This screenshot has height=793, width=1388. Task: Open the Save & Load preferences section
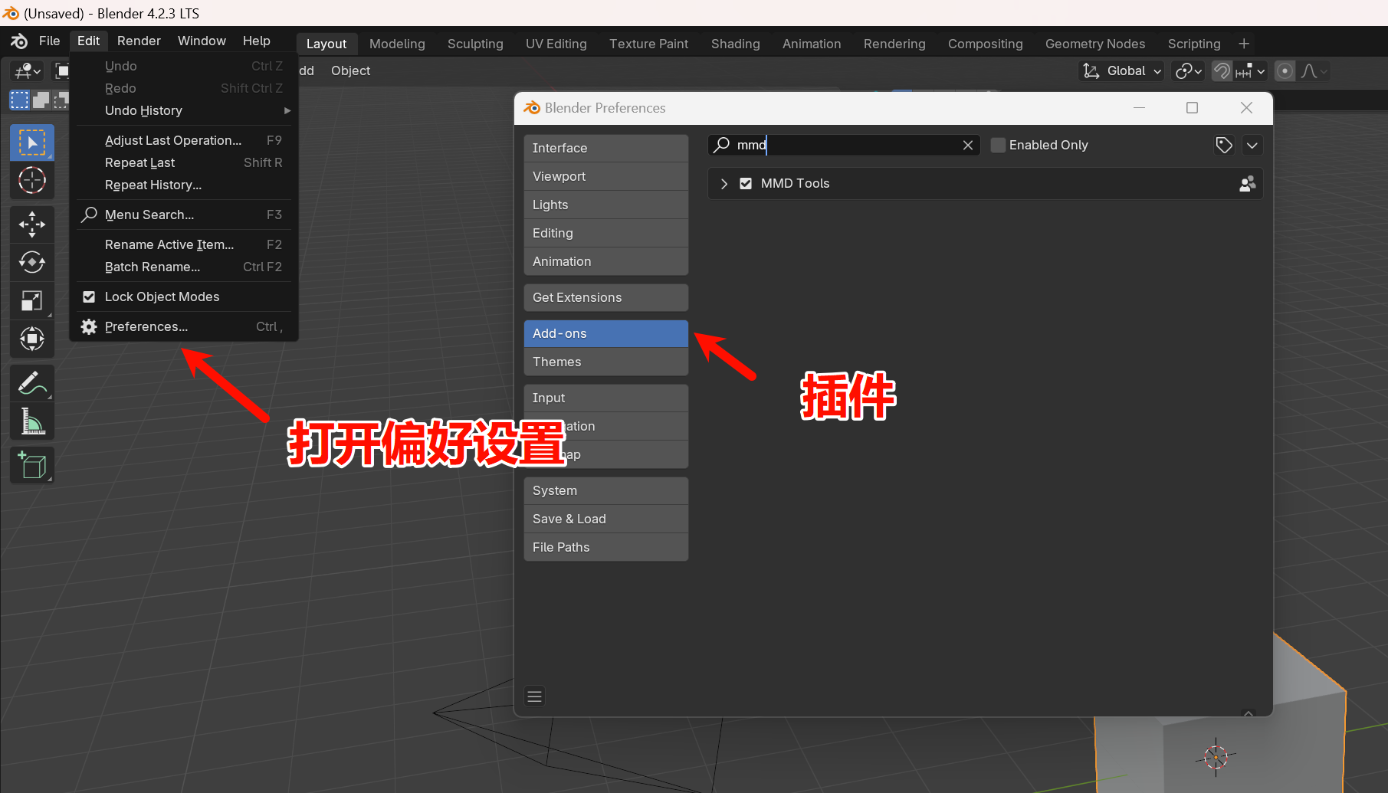point(605,519)
